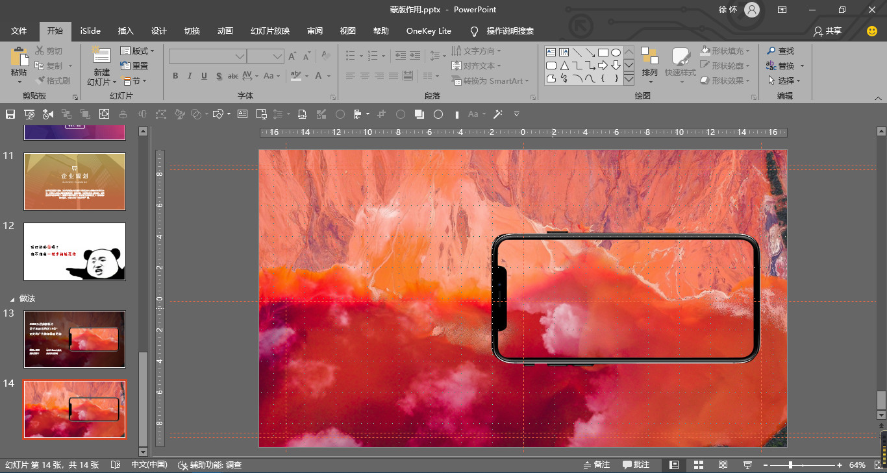Click the Format Painter (格式刷) button
Image resolution: width=887 pixels, height=473 pixels.
(x=53, y=80)
